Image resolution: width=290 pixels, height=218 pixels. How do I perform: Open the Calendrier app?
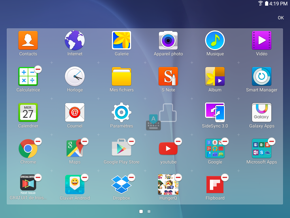[28, 112]
